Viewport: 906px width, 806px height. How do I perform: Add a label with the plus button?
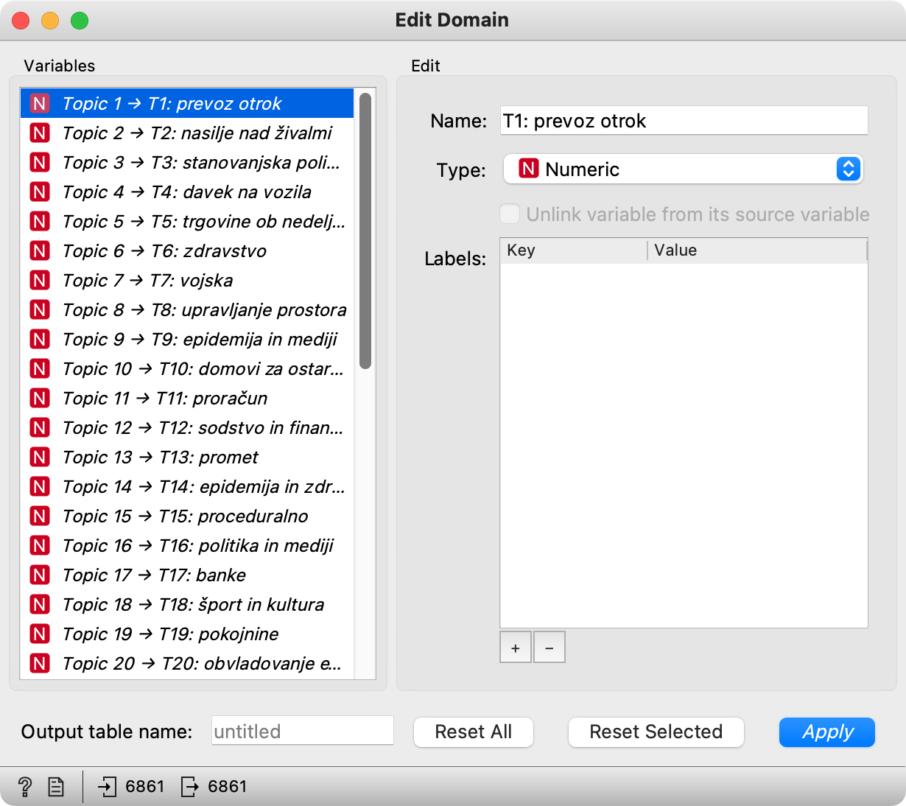[516, 648]
